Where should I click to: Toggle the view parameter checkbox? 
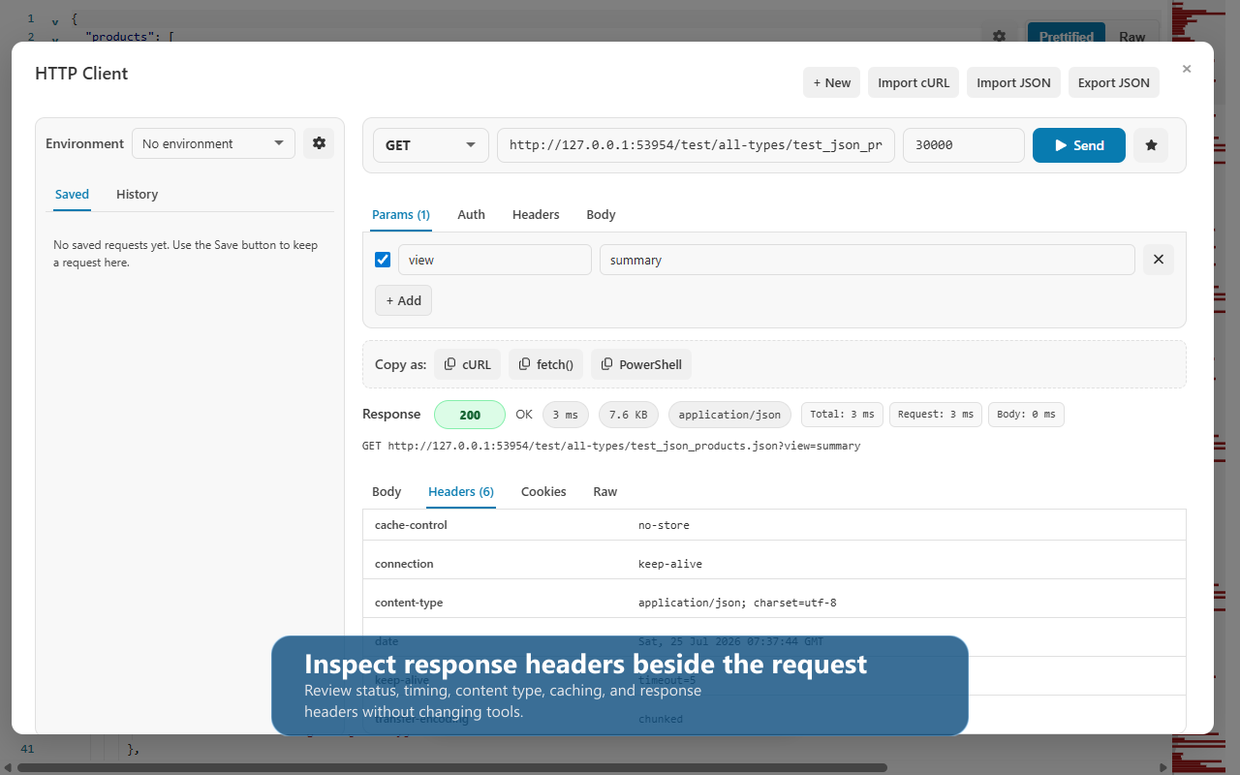point(383,260)
